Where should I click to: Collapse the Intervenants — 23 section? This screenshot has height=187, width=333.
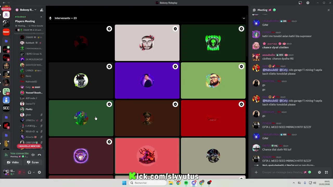[x=244, y=18]
